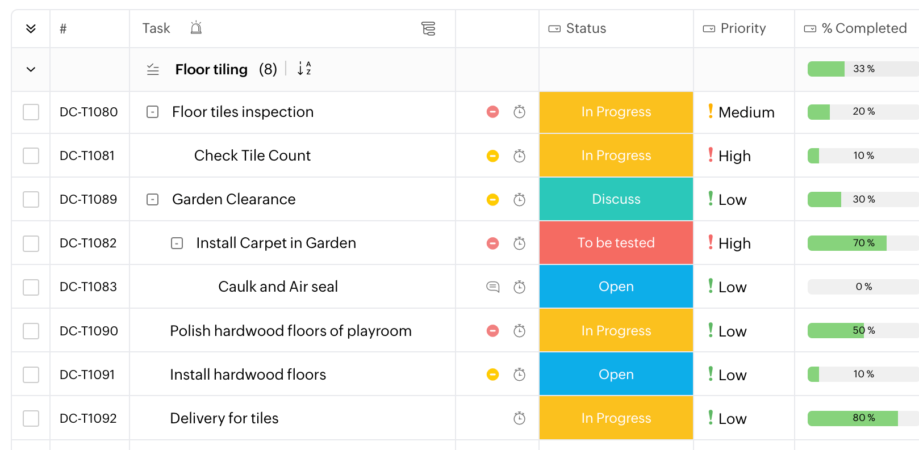
Task: Click the Priority column header
Action: [x=742, y=28]
